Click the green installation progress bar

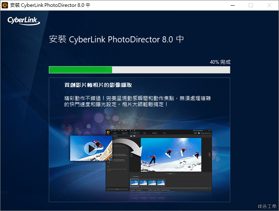(139, 70)
